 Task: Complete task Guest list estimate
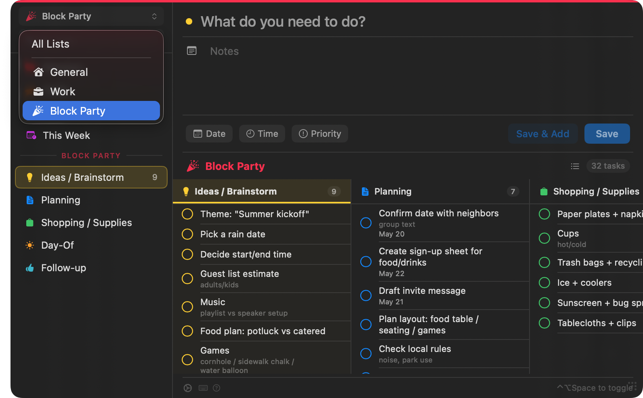pyautogui.click(x=187, y=279)
